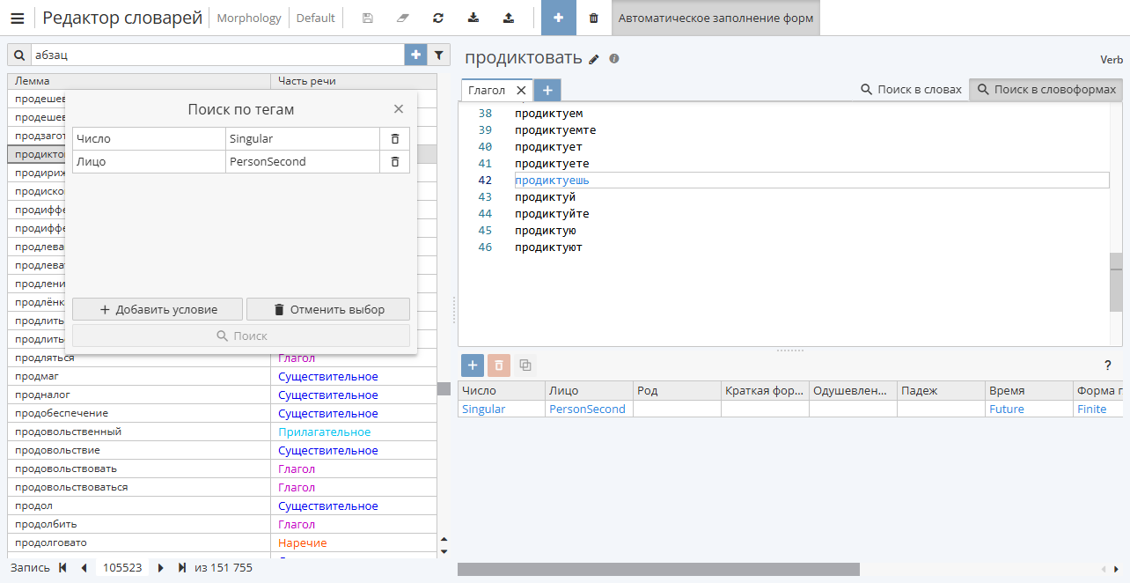Open the Singular value dropdown in the popup

[303, 139]
